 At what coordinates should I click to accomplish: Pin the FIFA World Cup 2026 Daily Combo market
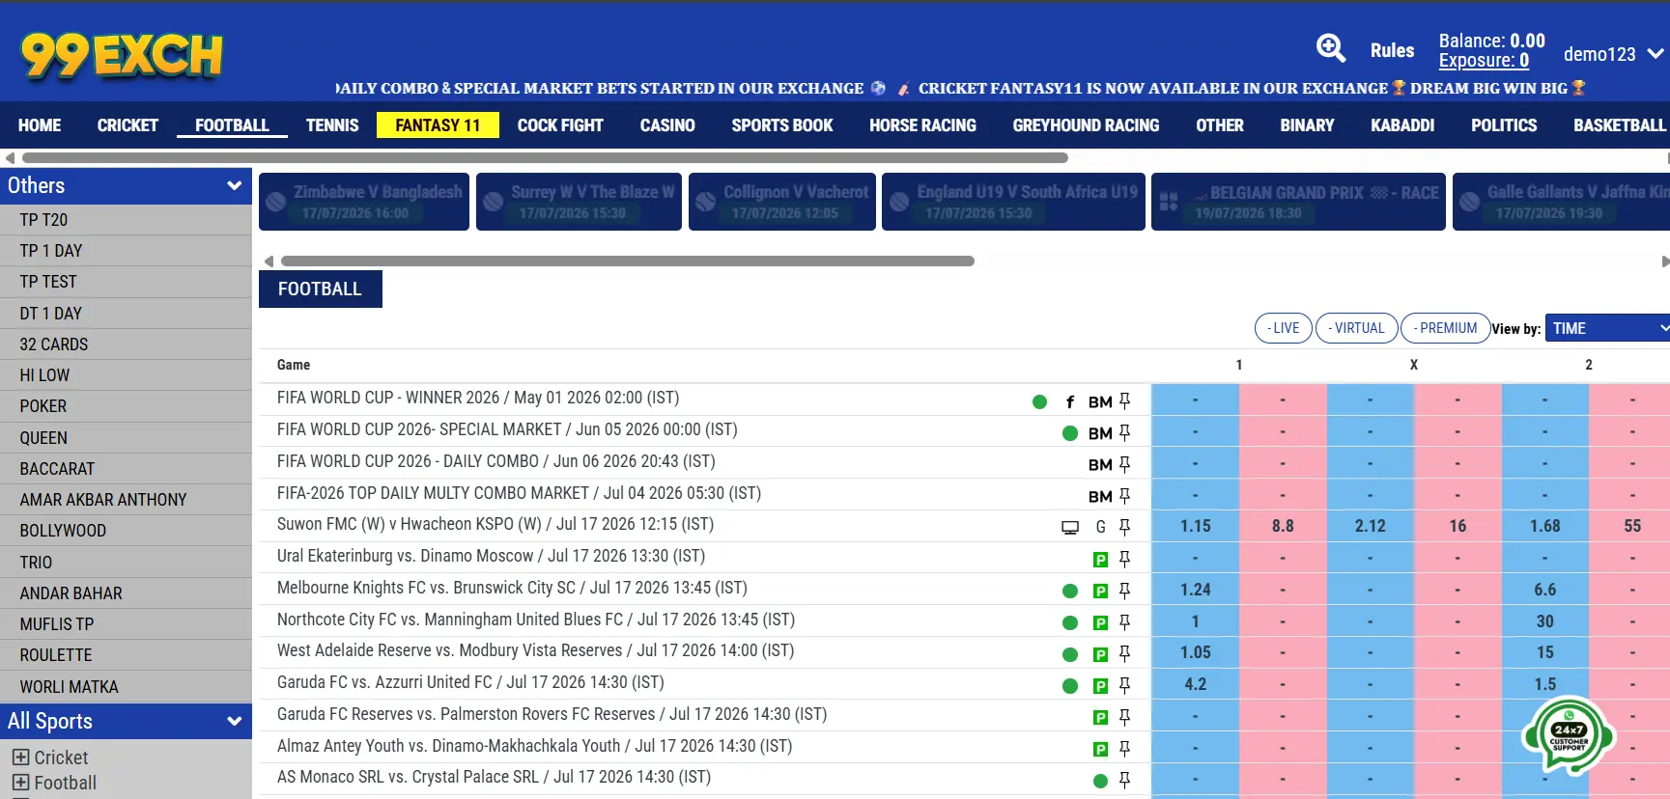(1124, 464)
